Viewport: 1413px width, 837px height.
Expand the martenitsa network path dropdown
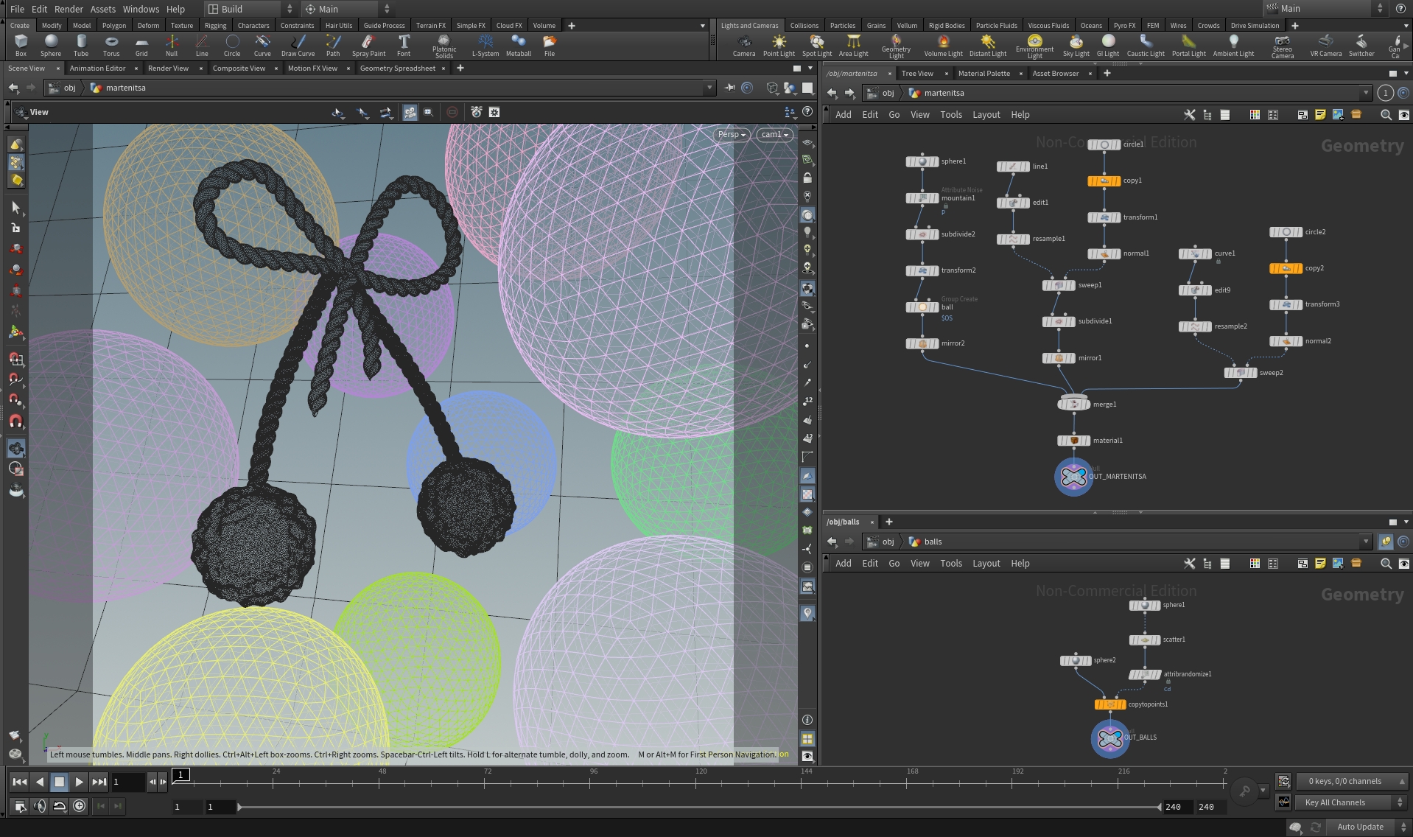click(x=1366, y=93)
